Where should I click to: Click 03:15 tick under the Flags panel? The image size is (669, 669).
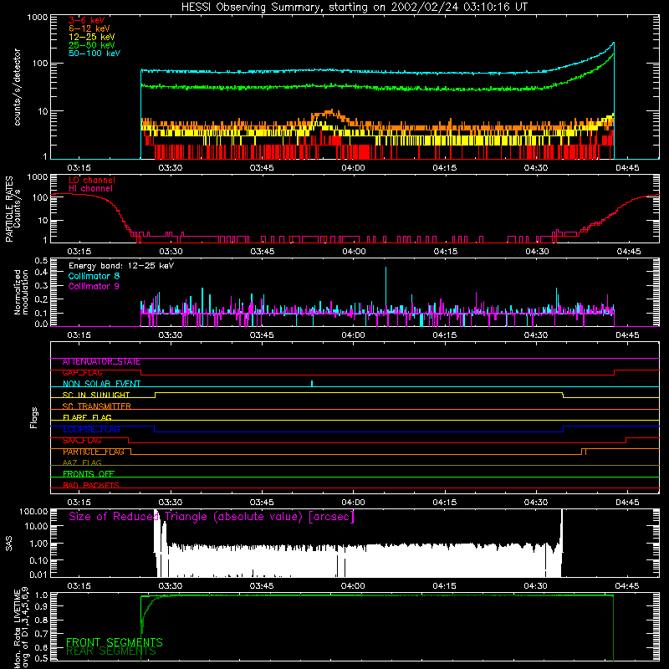79,503
